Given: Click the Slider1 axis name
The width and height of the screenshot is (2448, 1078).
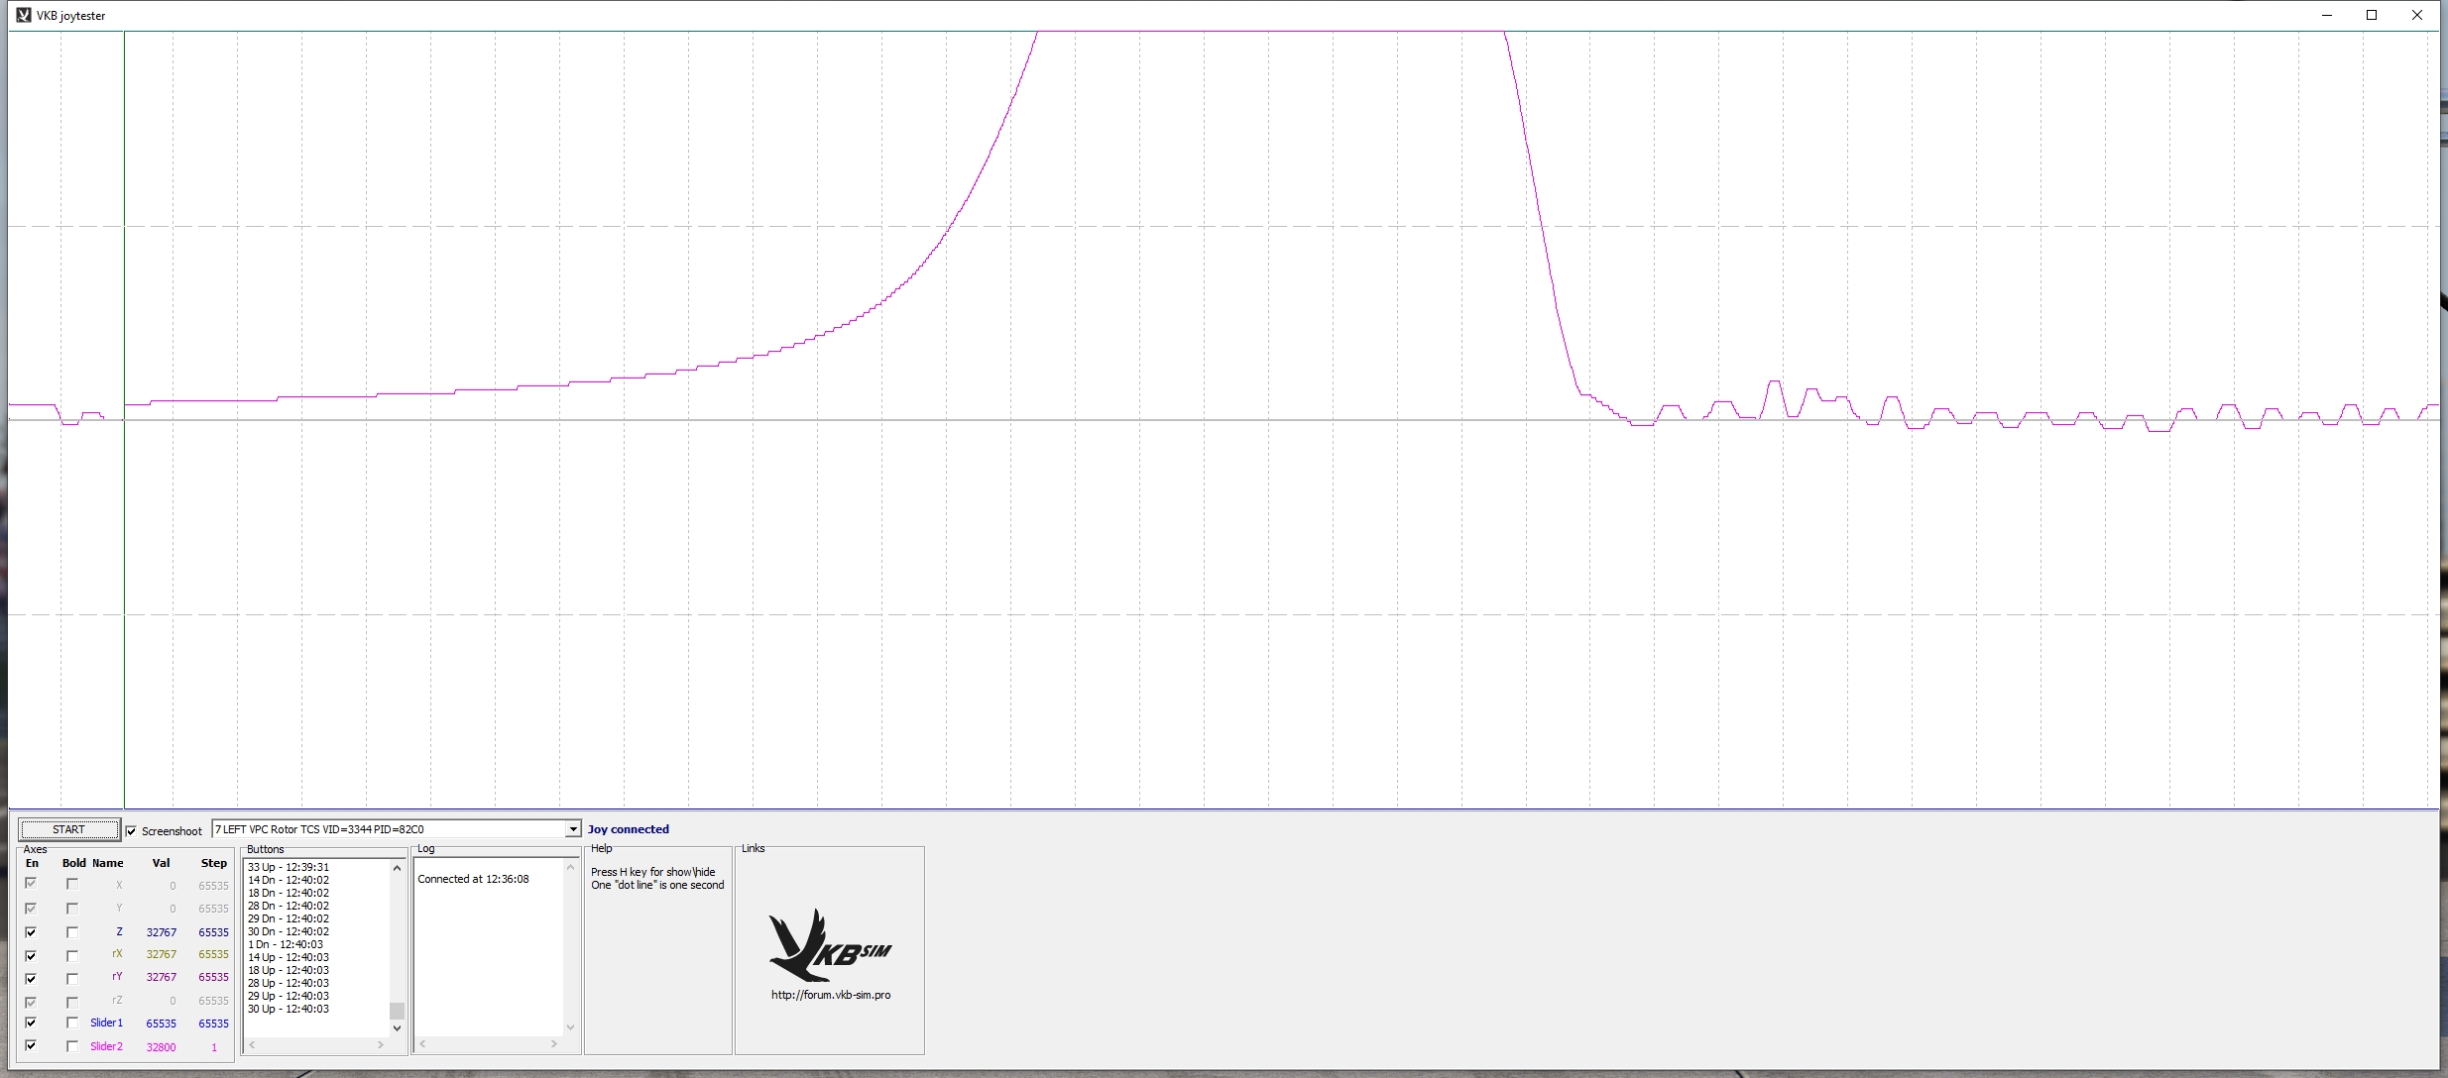Looking at the screenshot, I should coord(106,1023).
